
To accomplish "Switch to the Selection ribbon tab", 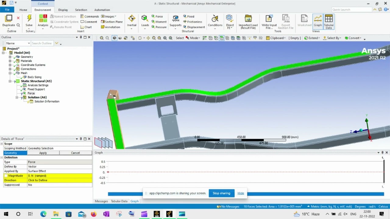I will (81, 10).
